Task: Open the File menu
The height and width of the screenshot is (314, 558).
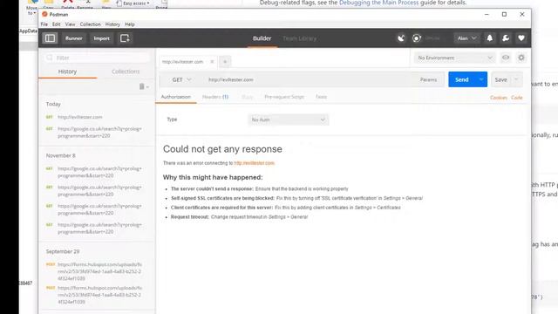Action: (44, 24)
